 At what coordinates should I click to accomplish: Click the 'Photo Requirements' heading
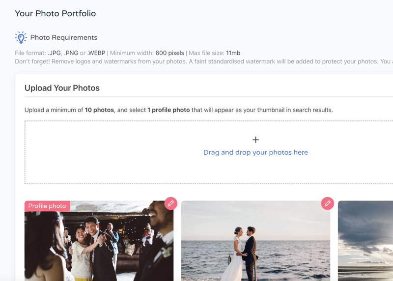coord(64,38)
